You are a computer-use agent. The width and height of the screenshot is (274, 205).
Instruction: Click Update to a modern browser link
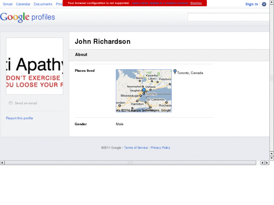[169, 3]
